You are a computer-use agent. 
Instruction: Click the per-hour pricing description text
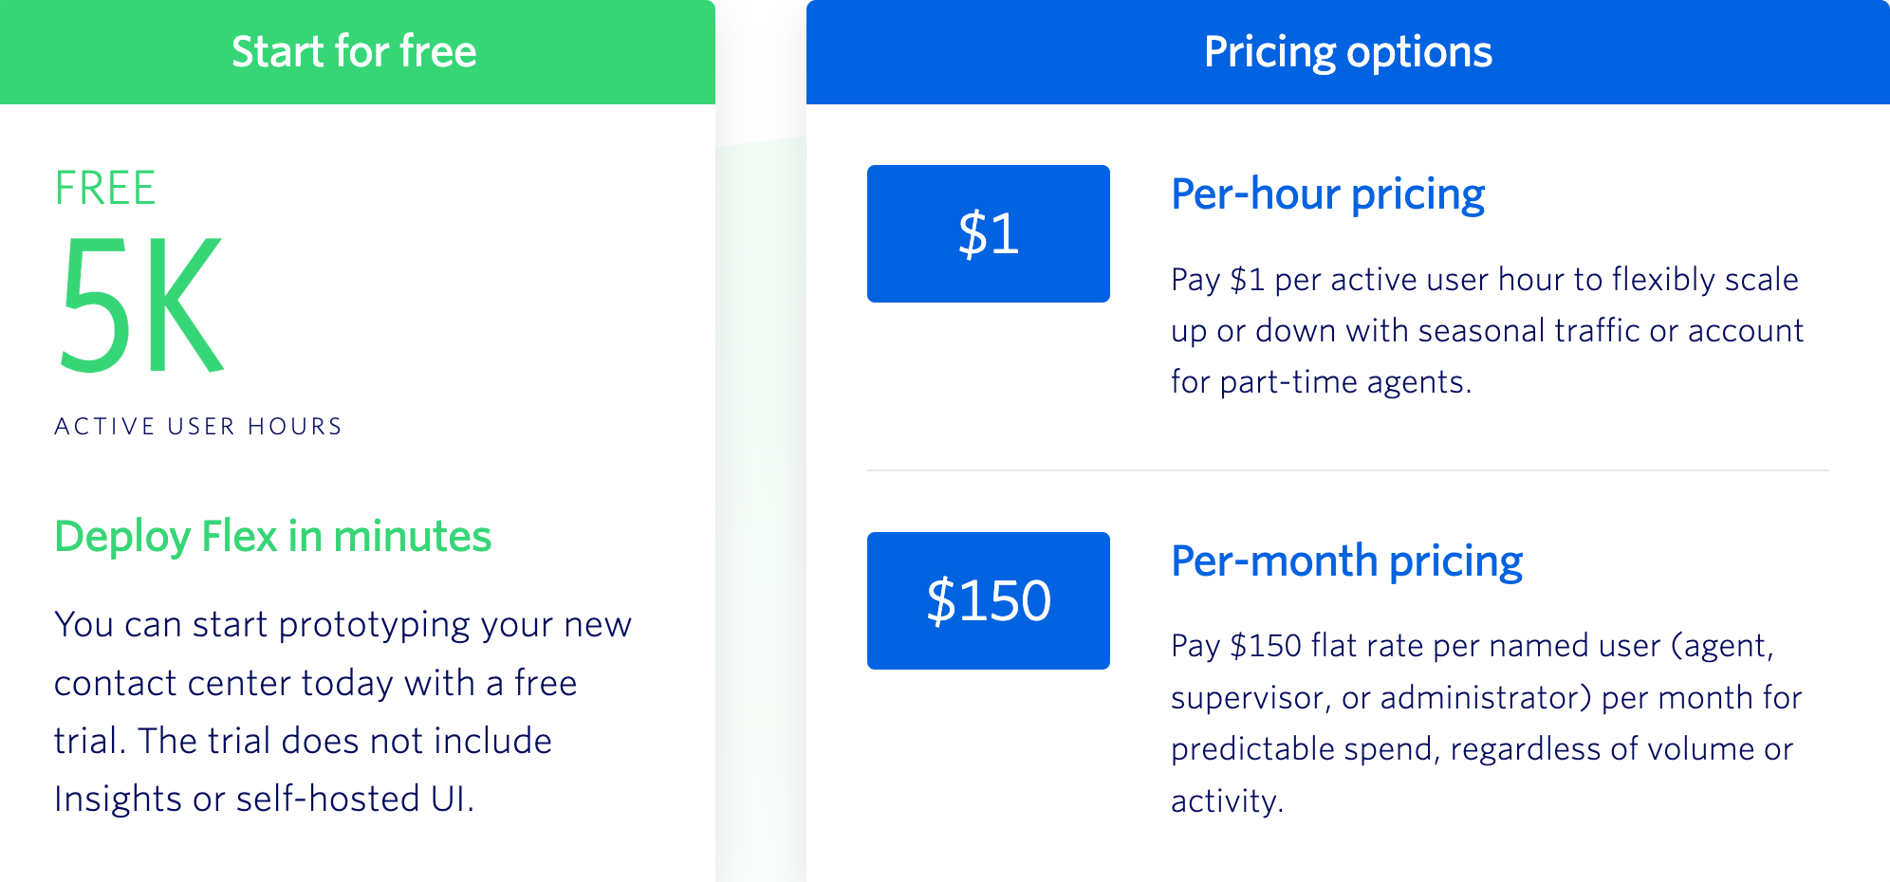1487,330
